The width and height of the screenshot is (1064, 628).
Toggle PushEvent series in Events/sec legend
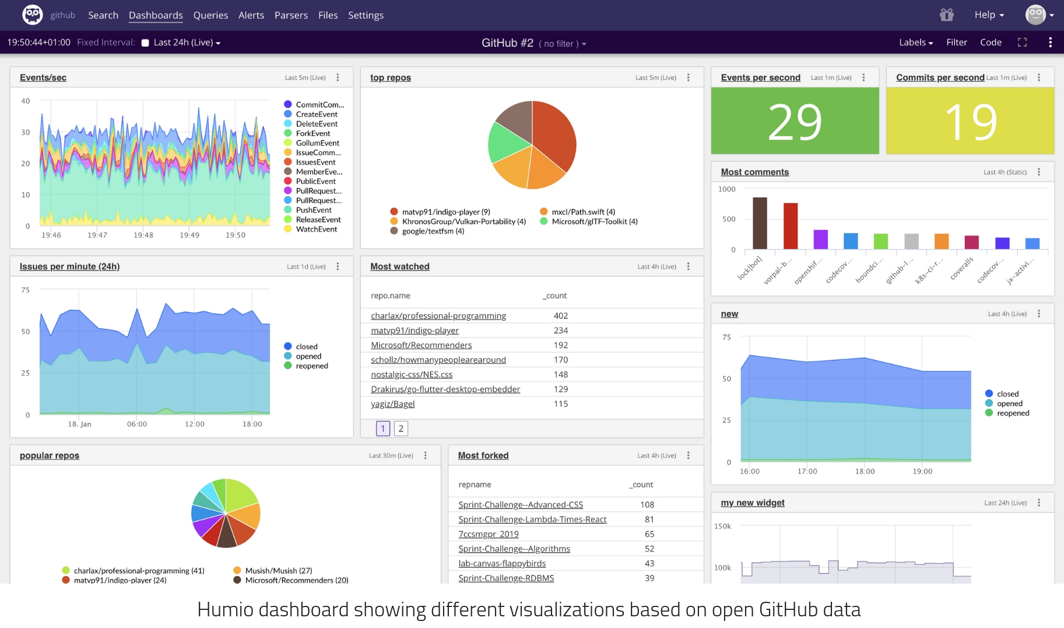point(308,210)
